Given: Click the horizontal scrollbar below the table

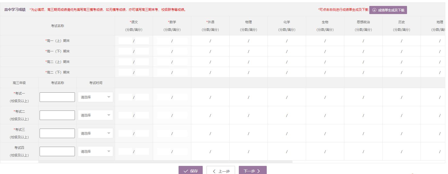Looking at the screenshot, I should click(x=165, y=162).
